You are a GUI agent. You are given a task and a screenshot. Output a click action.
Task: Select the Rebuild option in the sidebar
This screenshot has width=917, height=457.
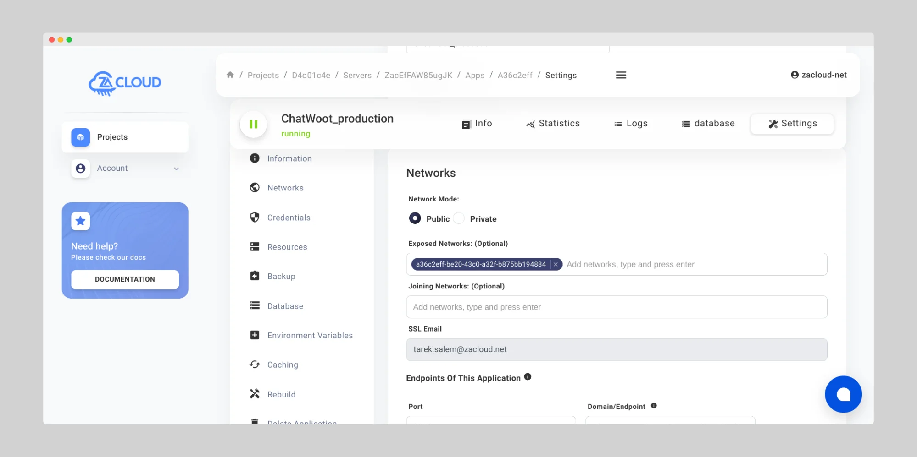click(x=281, y=394)
